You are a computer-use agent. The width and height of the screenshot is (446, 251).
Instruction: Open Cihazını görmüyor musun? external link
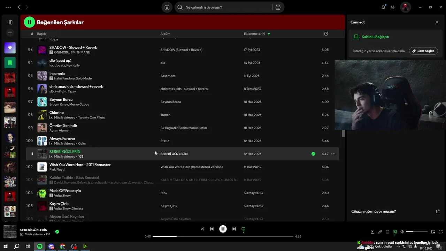click(438, 211)
